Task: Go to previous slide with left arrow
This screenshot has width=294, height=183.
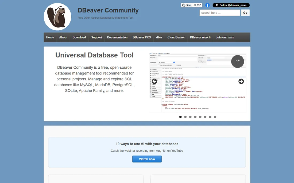Action: click(x=154, y=81)
